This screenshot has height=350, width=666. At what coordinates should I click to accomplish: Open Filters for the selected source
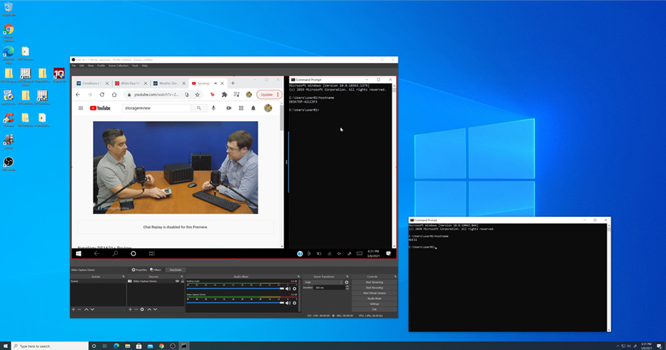155,269
